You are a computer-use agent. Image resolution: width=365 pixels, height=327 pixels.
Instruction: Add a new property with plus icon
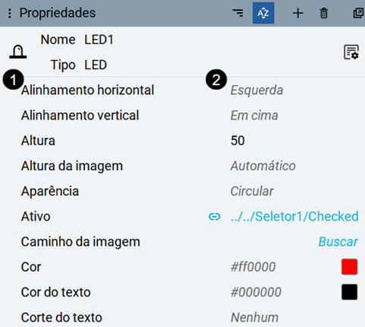point(297,13)
